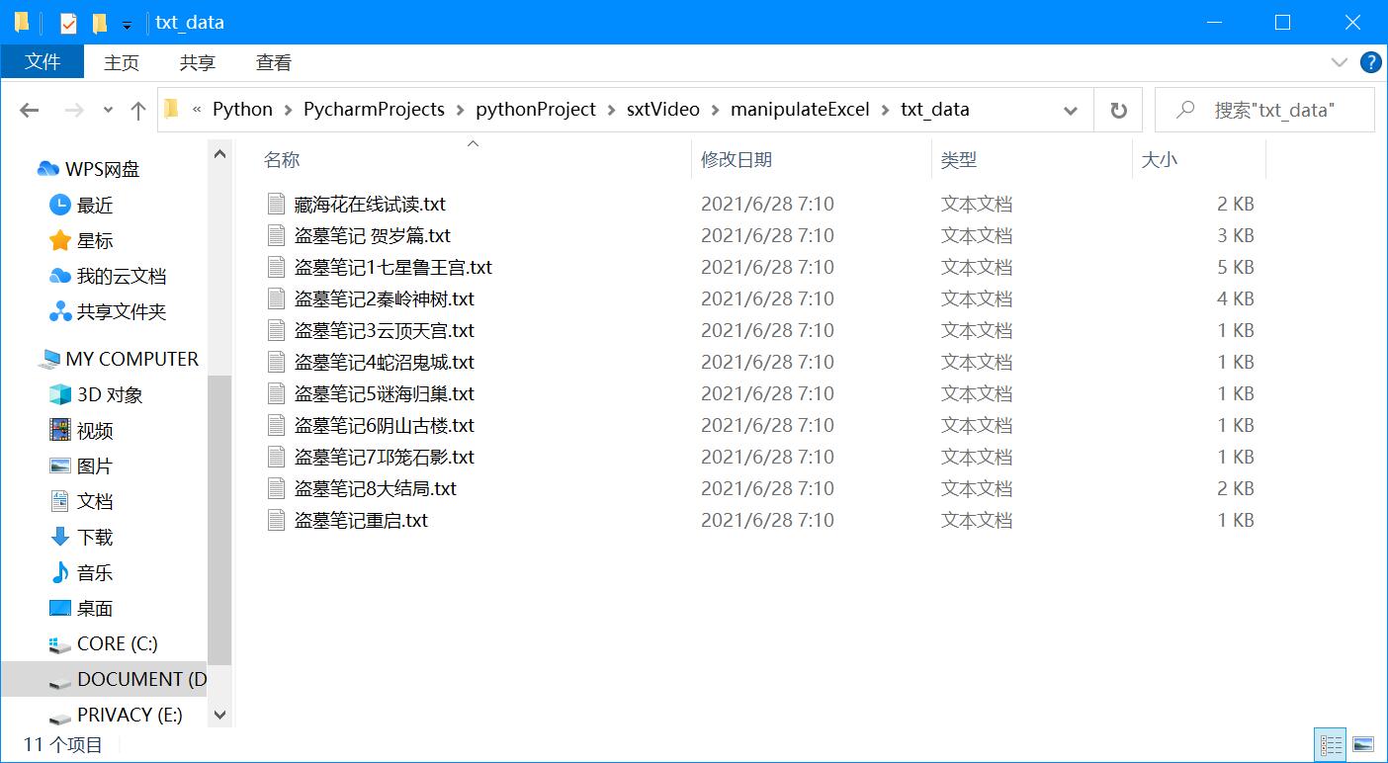Image resolution: width=1388 pixels, height=763 pixels.
Task: Open the address bar history dropdown
Action: tap(1070, 111)
